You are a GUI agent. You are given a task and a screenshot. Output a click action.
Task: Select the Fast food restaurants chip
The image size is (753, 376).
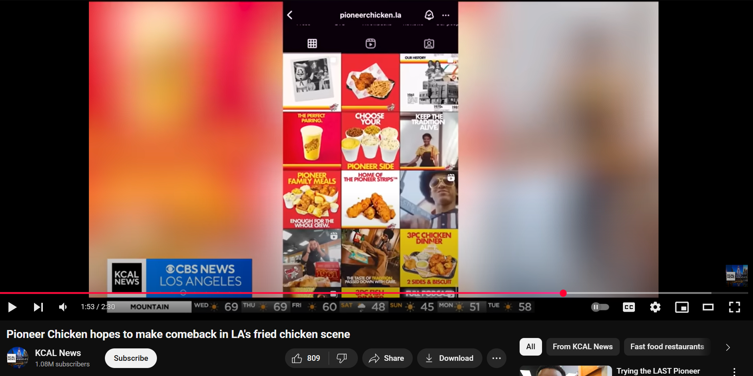pyautogui.click(x=667, y=347)
